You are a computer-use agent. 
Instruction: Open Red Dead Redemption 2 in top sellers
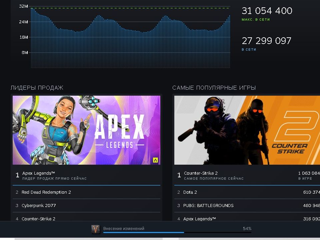[46, 192]
